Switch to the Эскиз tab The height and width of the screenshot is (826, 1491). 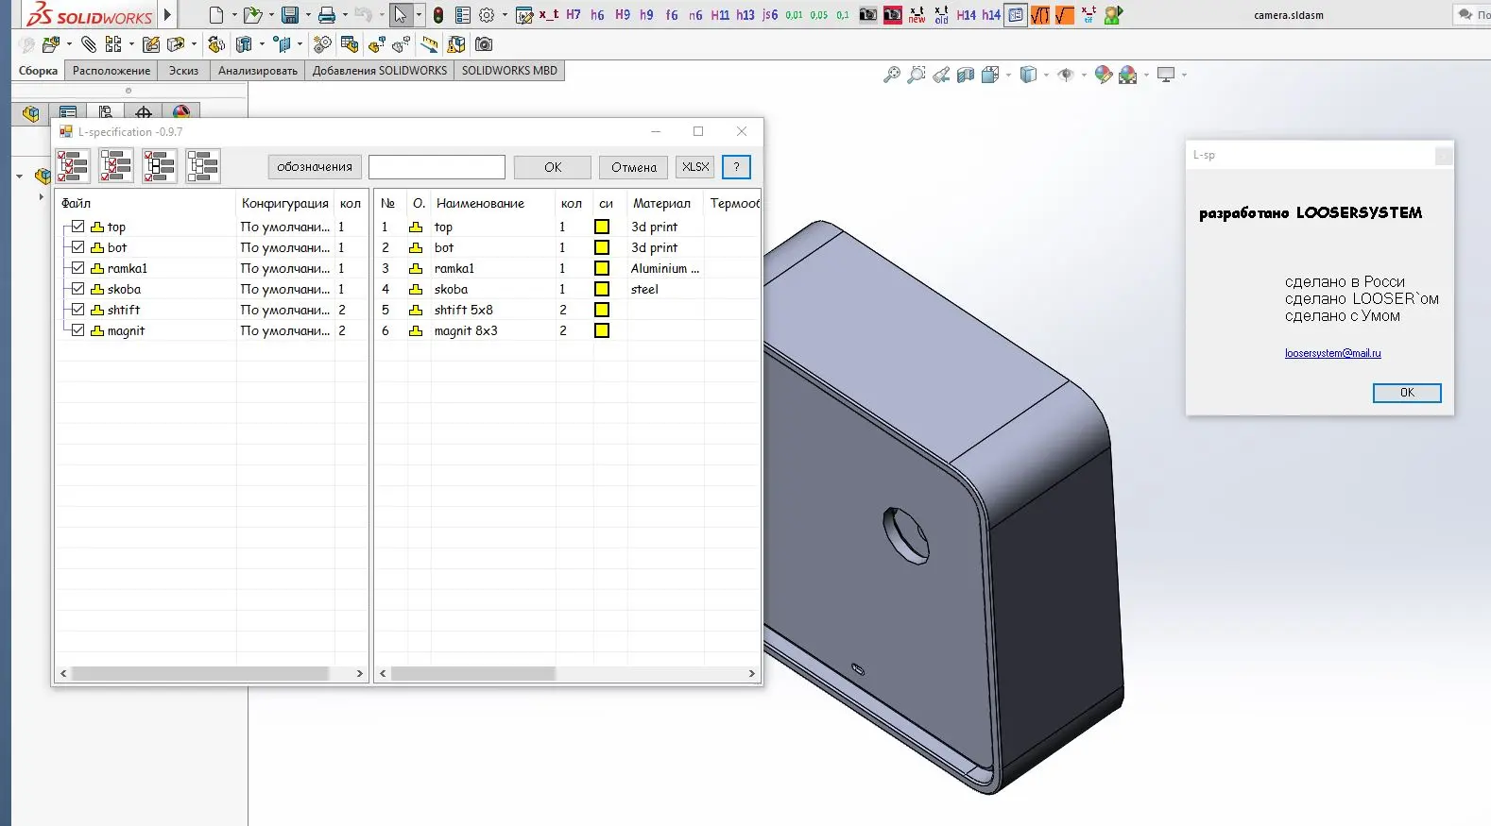click(183, 71)
